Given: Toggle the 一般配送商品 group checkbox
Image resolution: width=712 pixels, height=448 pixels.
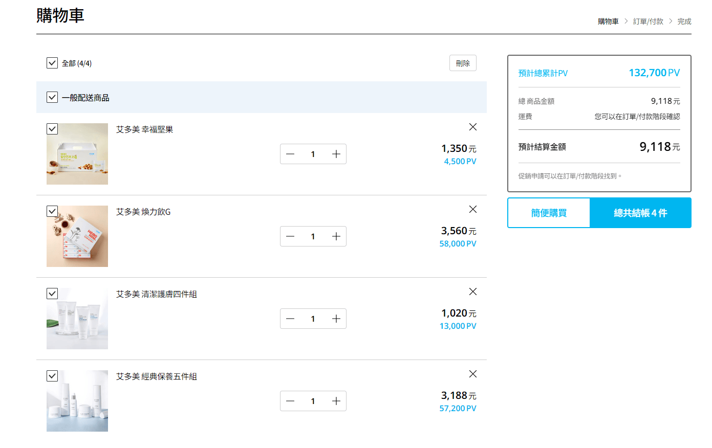Looking at the screenshot, I should point(52,97).
